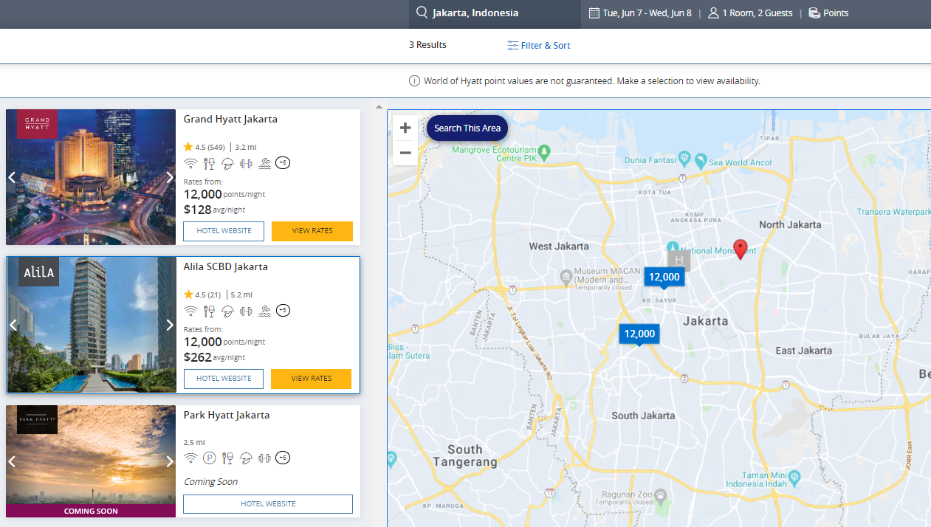The height and width of the screenshot is (527, 931).
Task: View rates for Alila SCBD Jakarta
Action: (312, 379)
